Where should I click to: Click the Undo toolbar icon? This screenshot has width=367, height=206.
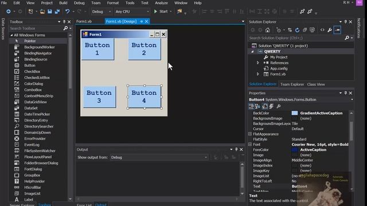[68, 11]
